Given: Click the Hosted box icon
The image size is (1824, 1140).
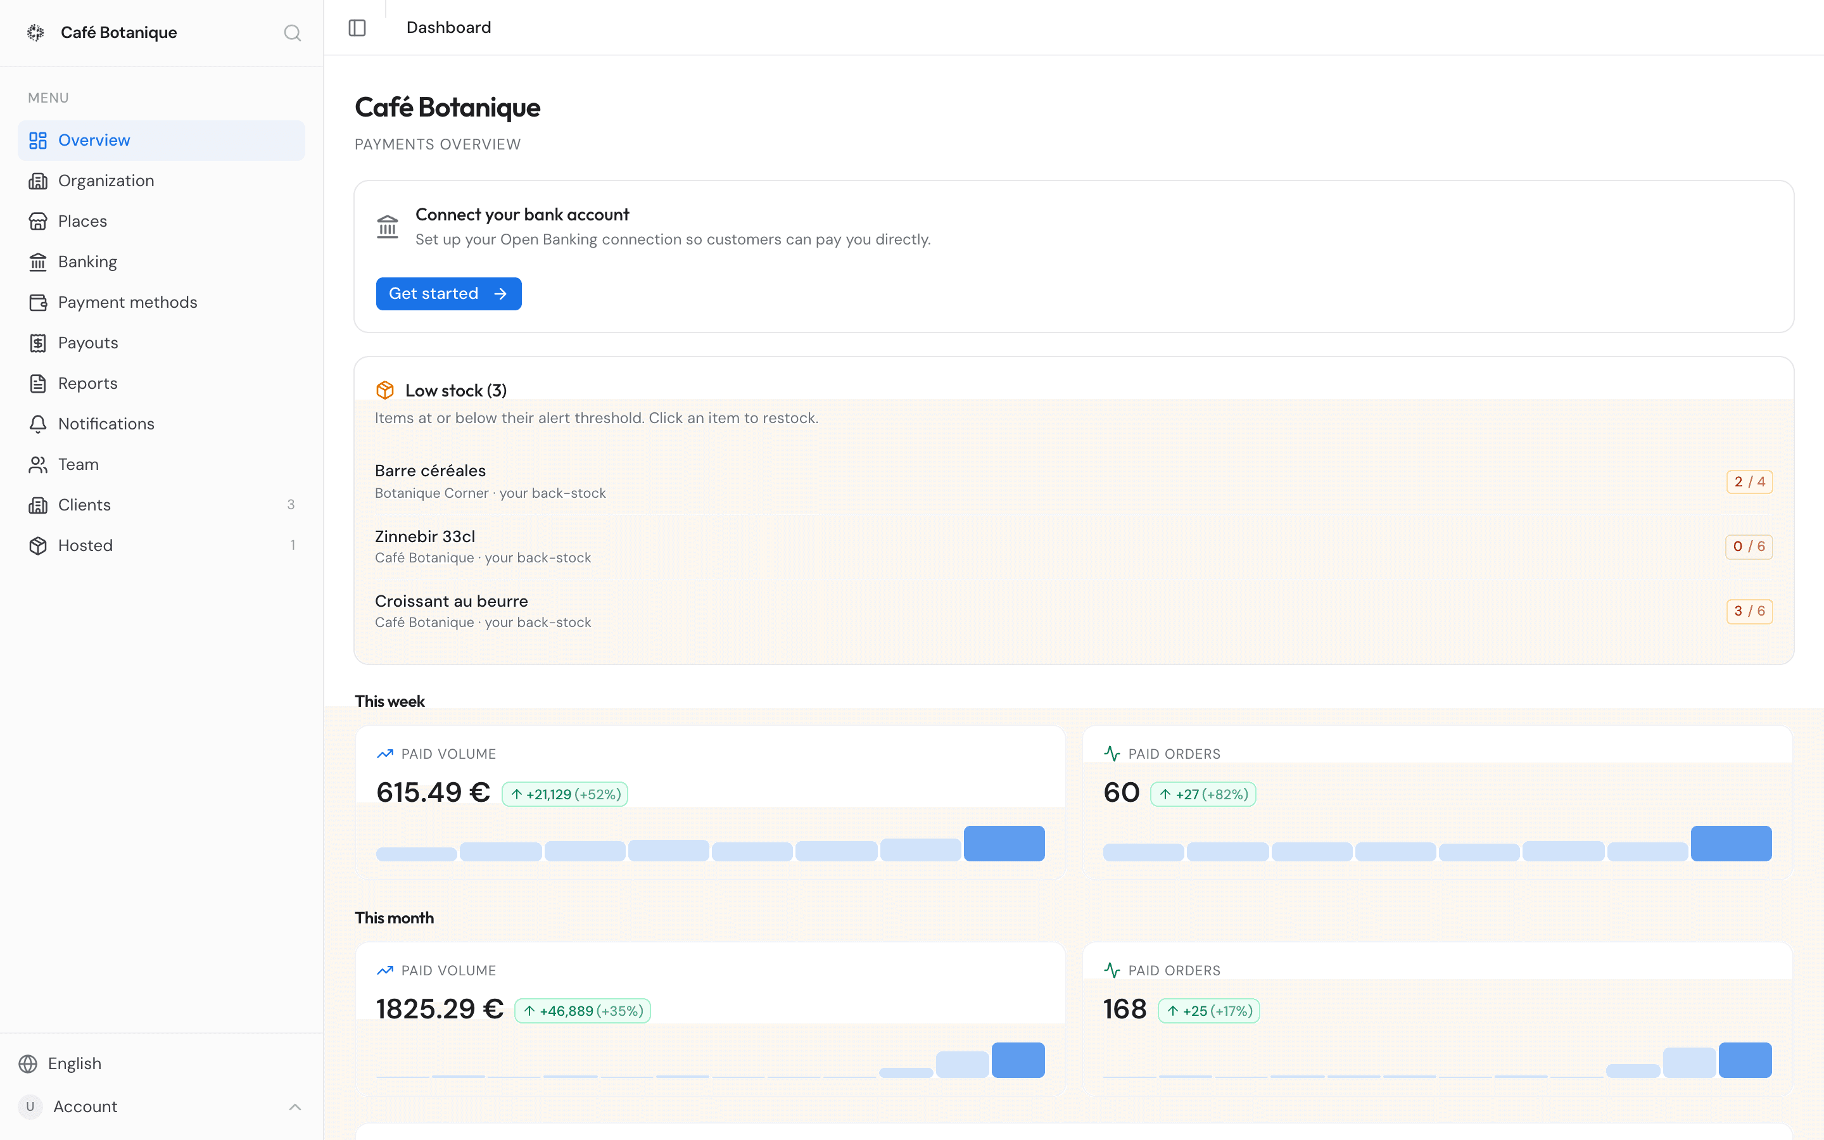Looking at the screenshot, I should pos(38,545).
